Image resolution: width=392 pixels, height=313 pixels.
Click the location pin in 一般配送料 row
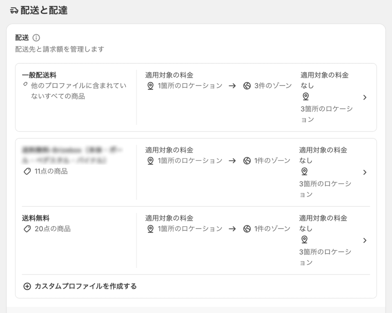tap(150, 86)
